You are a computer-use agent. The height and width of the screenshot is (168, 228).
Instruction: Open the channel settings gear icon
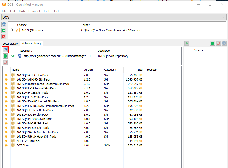pos(4,24)
